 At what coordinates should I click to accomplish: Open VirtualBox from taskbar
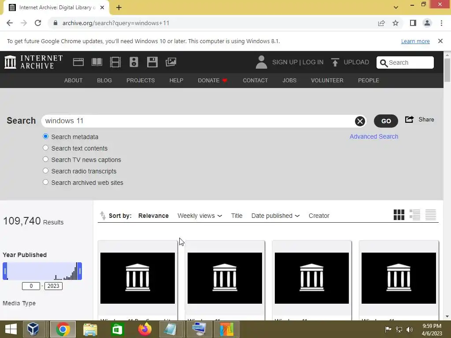click(33, 329)
